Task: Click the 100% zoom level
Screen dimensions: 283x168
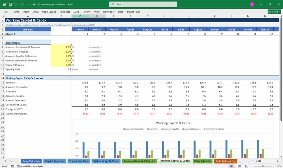Action: coord(279,166)
